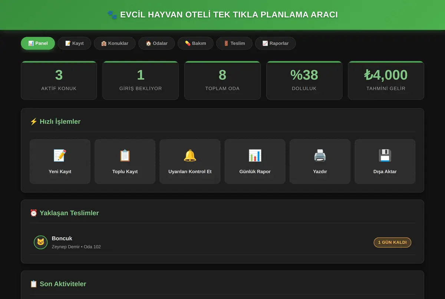Open the Teslim tab
Image resolution: width=445 pixels, height=299 pixels.
(234, 43)
